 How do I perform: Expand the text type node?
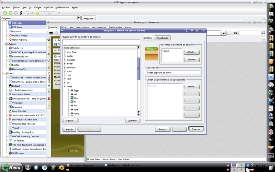click(65, 79)
